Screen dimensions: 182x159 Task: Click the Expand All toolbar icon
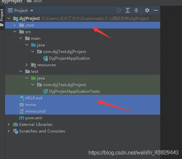(x=128, y=11)
